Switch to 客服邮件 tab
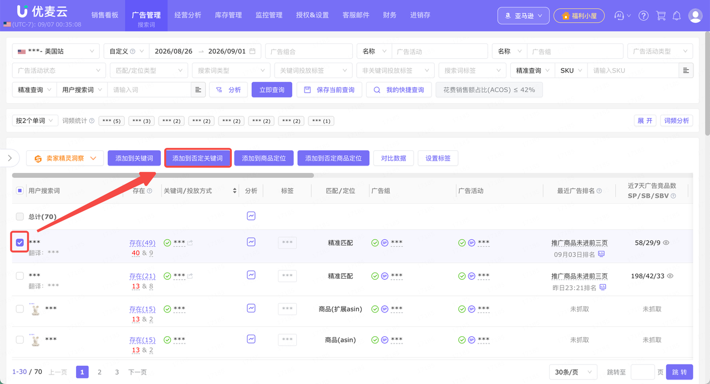 click(356, 15)
